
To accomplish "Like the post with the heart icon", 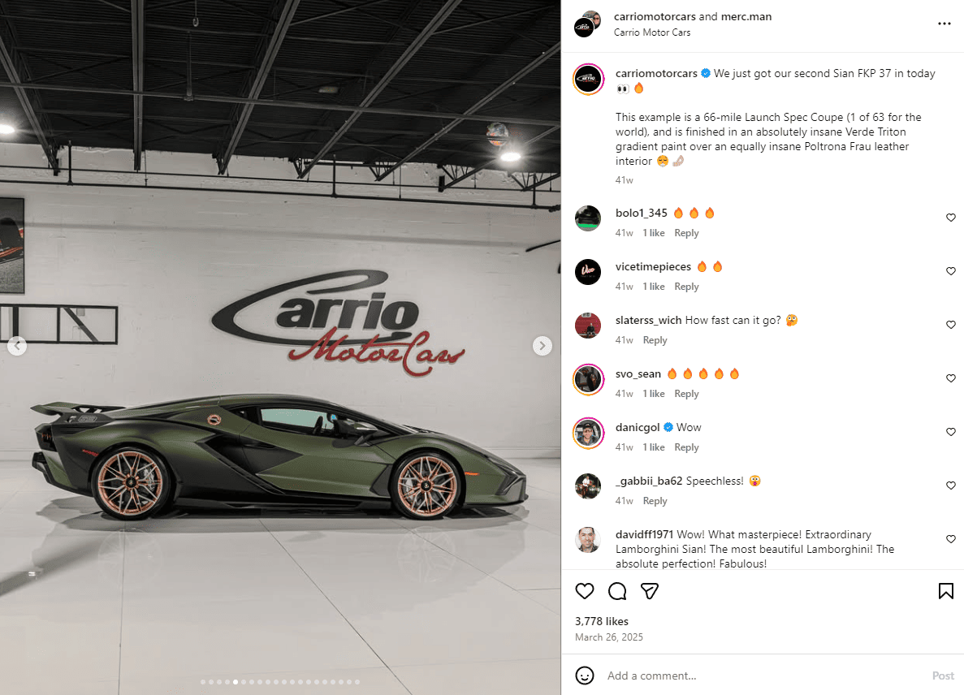I will point(584,591).
